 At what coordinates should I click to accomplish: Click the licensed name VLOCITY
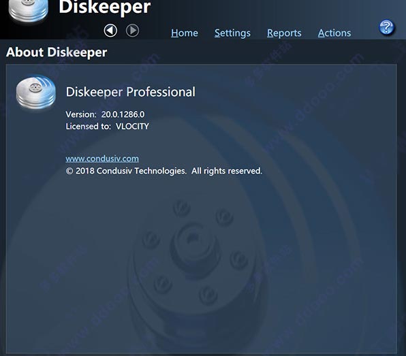tap(132, 126)
